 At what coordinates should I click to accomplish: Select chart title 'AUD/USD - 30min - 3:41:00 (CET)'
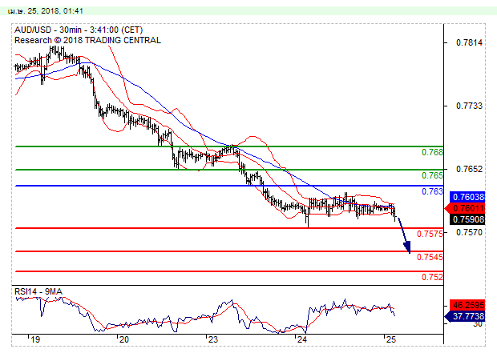click(79, 30)
